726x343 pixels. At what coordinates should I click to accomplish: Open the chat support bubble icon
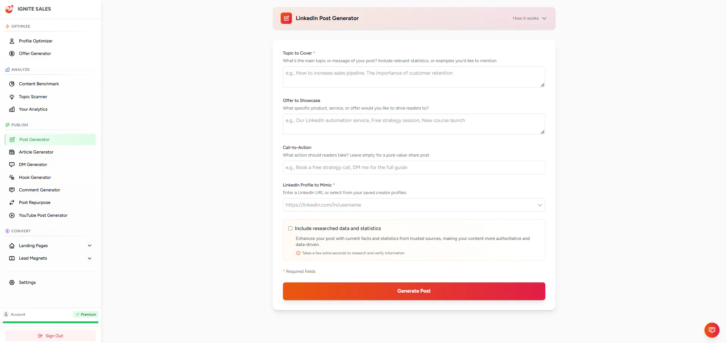(712, 330)
